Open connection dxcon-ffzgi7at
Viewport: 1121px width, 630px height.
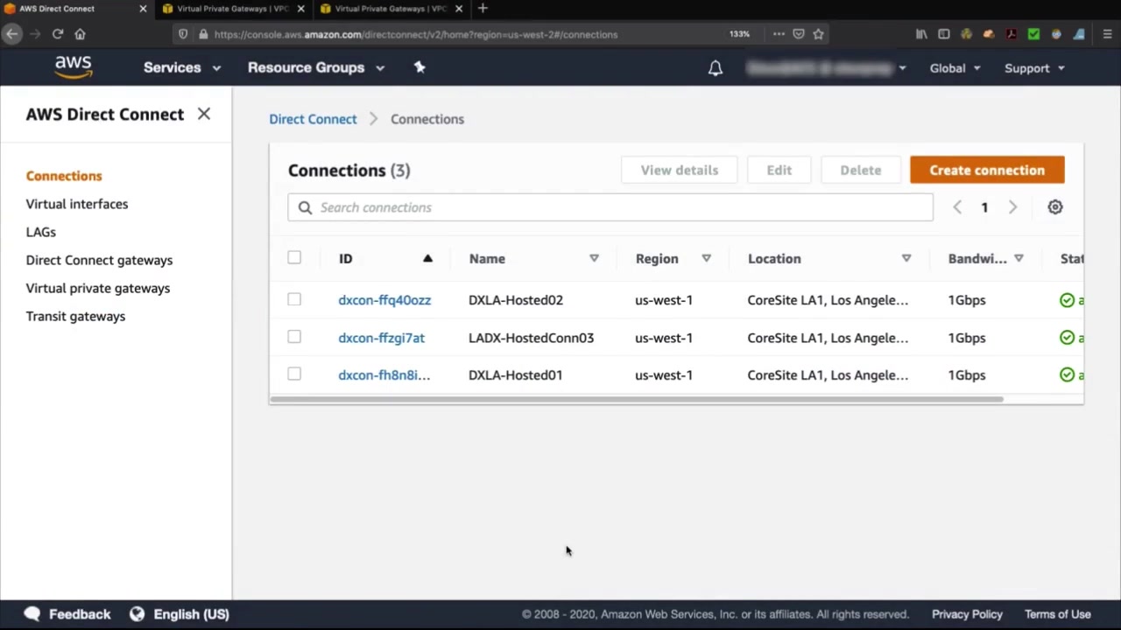coord(381,338)
